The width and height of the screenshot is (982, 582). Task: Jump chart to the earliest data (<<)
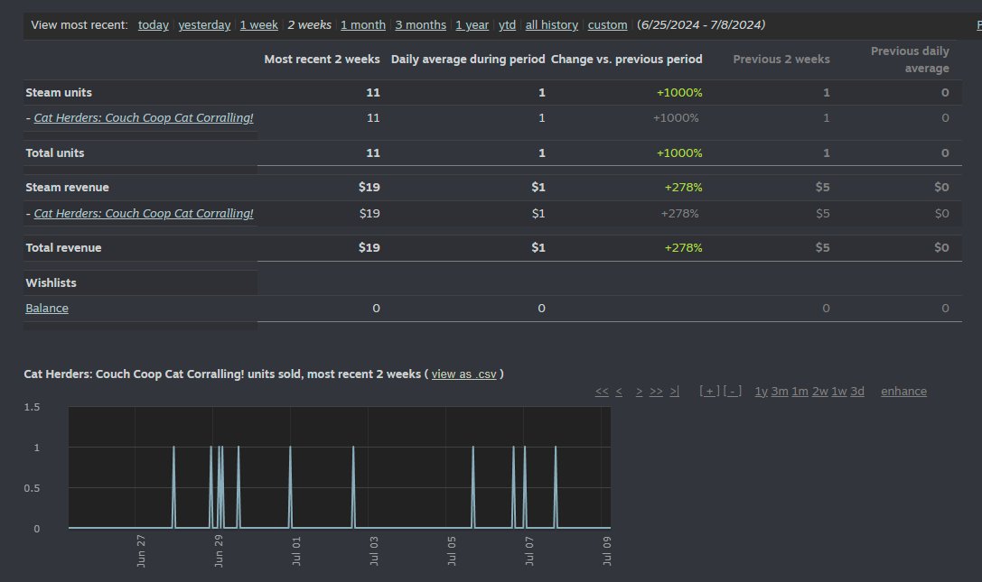tap(602, 391)
